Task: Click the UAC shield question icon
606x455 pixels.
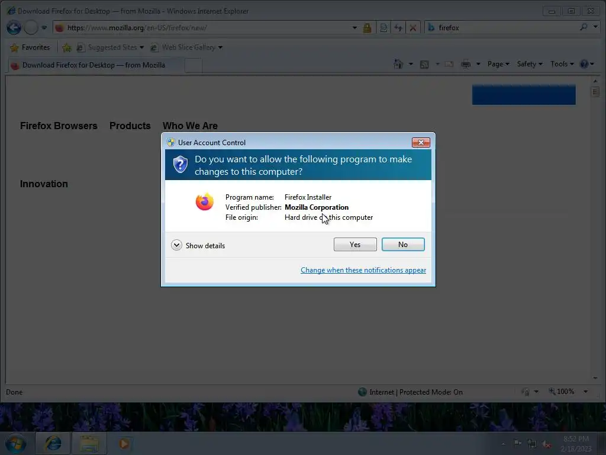Action: tap(180, 165)
